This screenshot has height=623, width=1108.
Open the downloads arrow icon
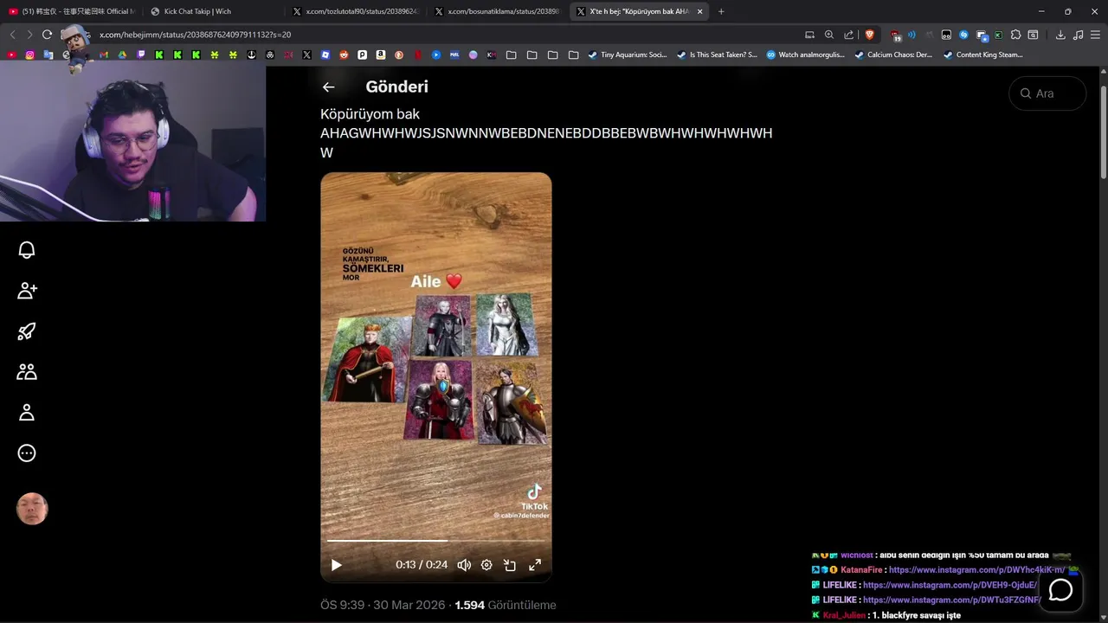point(1060,35)
